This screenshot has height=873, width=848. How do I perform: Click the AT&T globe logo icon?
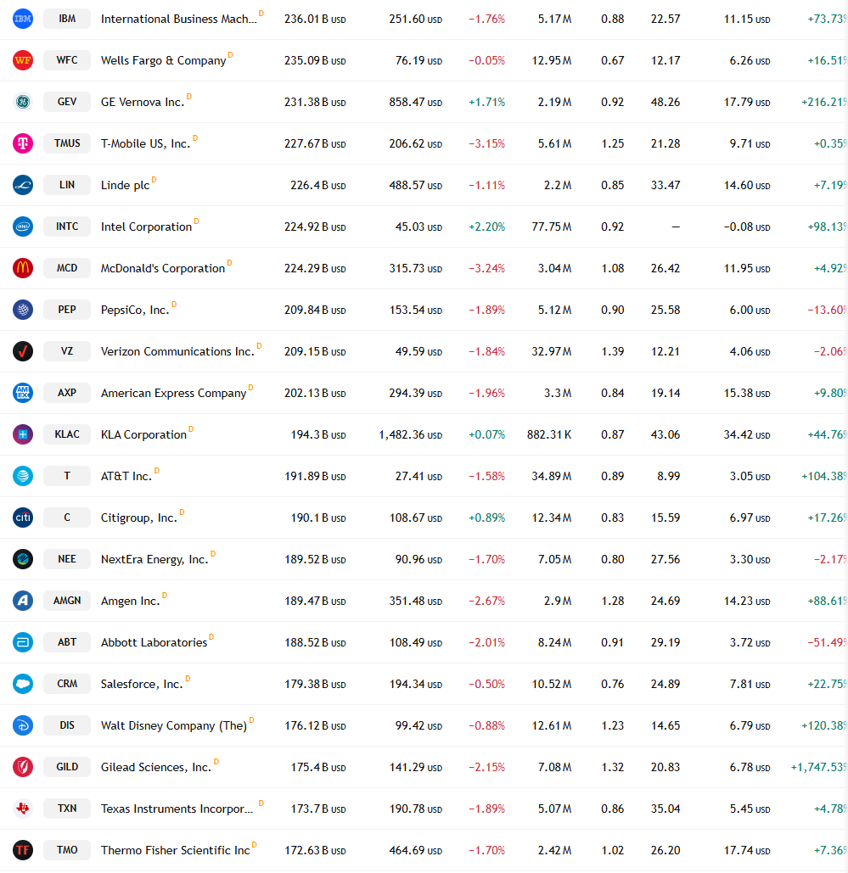pos(23,476)
